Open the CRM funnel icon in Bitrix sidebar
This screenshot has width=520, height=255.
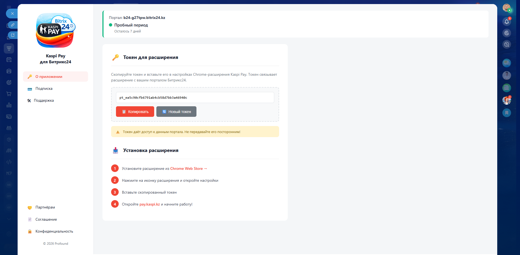(9, 48)
